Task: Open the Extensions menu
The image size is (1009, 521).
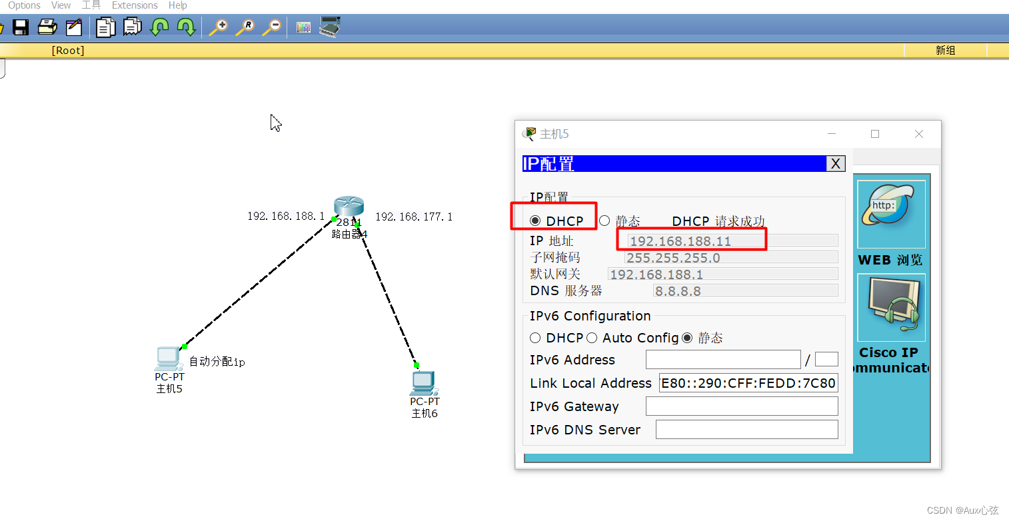Action: tap(135, 5)
